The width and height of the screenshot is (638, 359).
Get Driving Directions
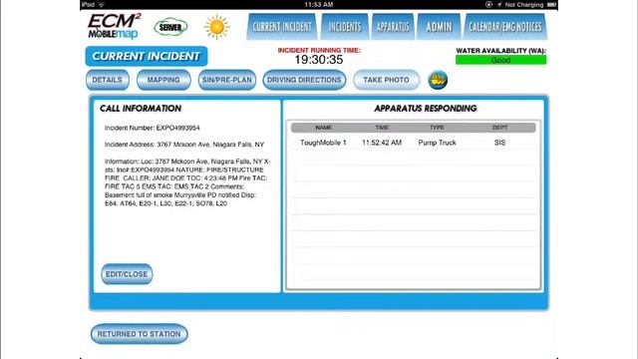pyautogui.click(x=304, y=80)
